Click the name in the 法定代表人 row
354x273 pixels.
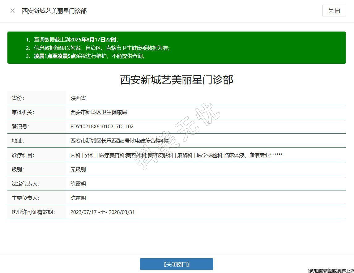(78, 184)
